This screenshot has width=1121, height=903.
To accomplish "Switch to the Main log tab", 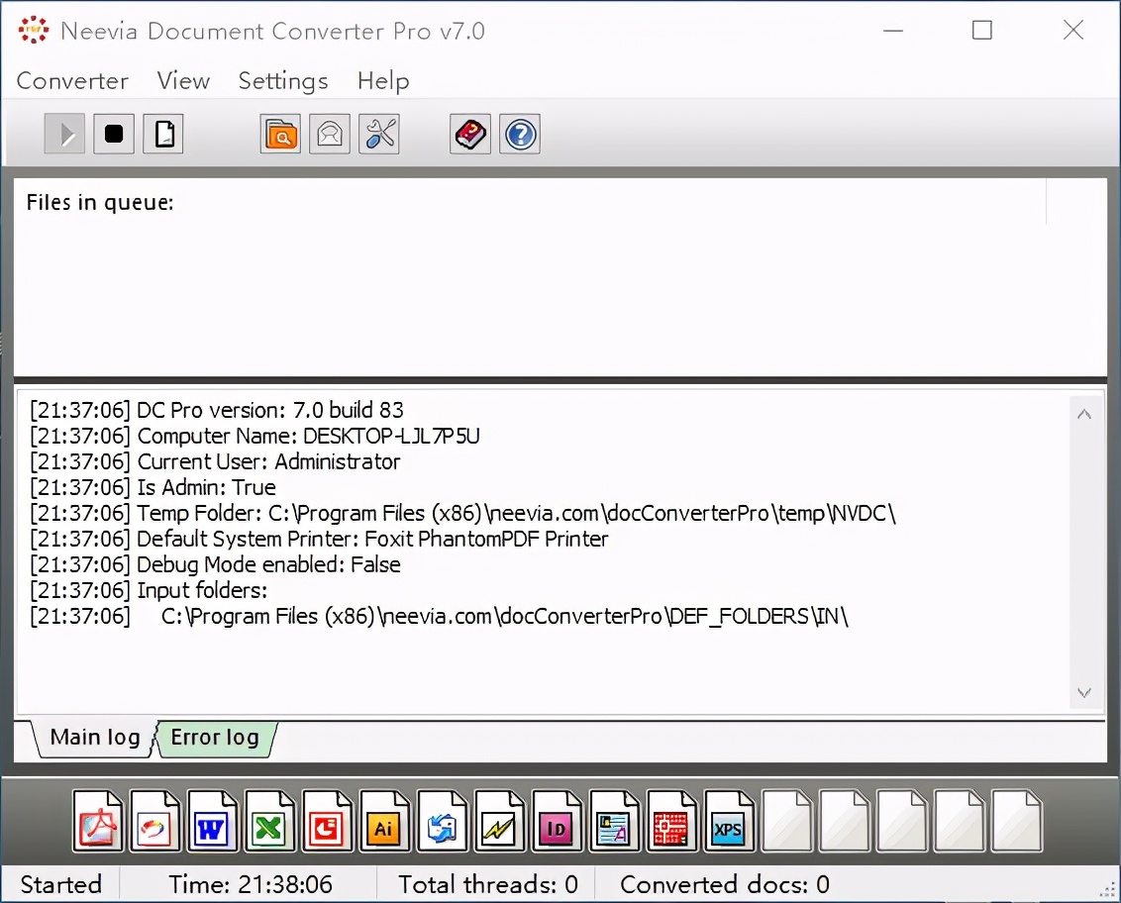I will click(94, 737).
